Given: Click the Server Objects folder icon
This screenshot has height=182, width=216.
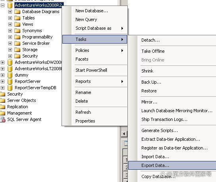Looking at the screenshot, I should (x=2, y=100).
